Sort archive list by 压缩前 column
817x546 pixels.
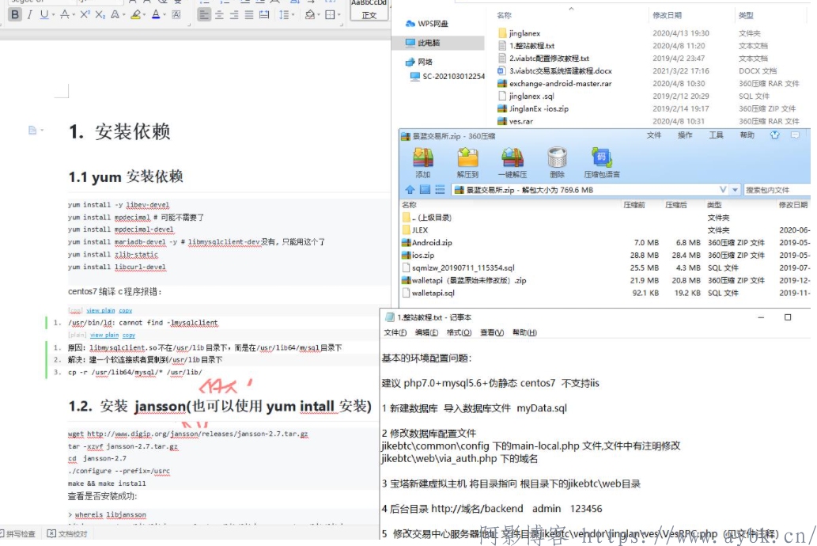click(x=634, y=205)
